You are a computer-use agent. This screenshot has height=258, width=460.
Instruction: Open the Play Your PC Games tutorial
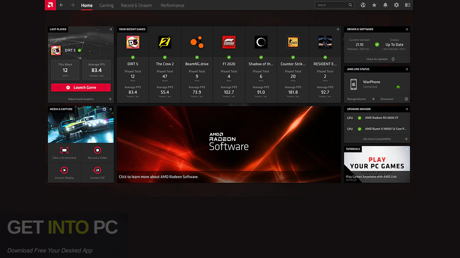coord(377,164)
